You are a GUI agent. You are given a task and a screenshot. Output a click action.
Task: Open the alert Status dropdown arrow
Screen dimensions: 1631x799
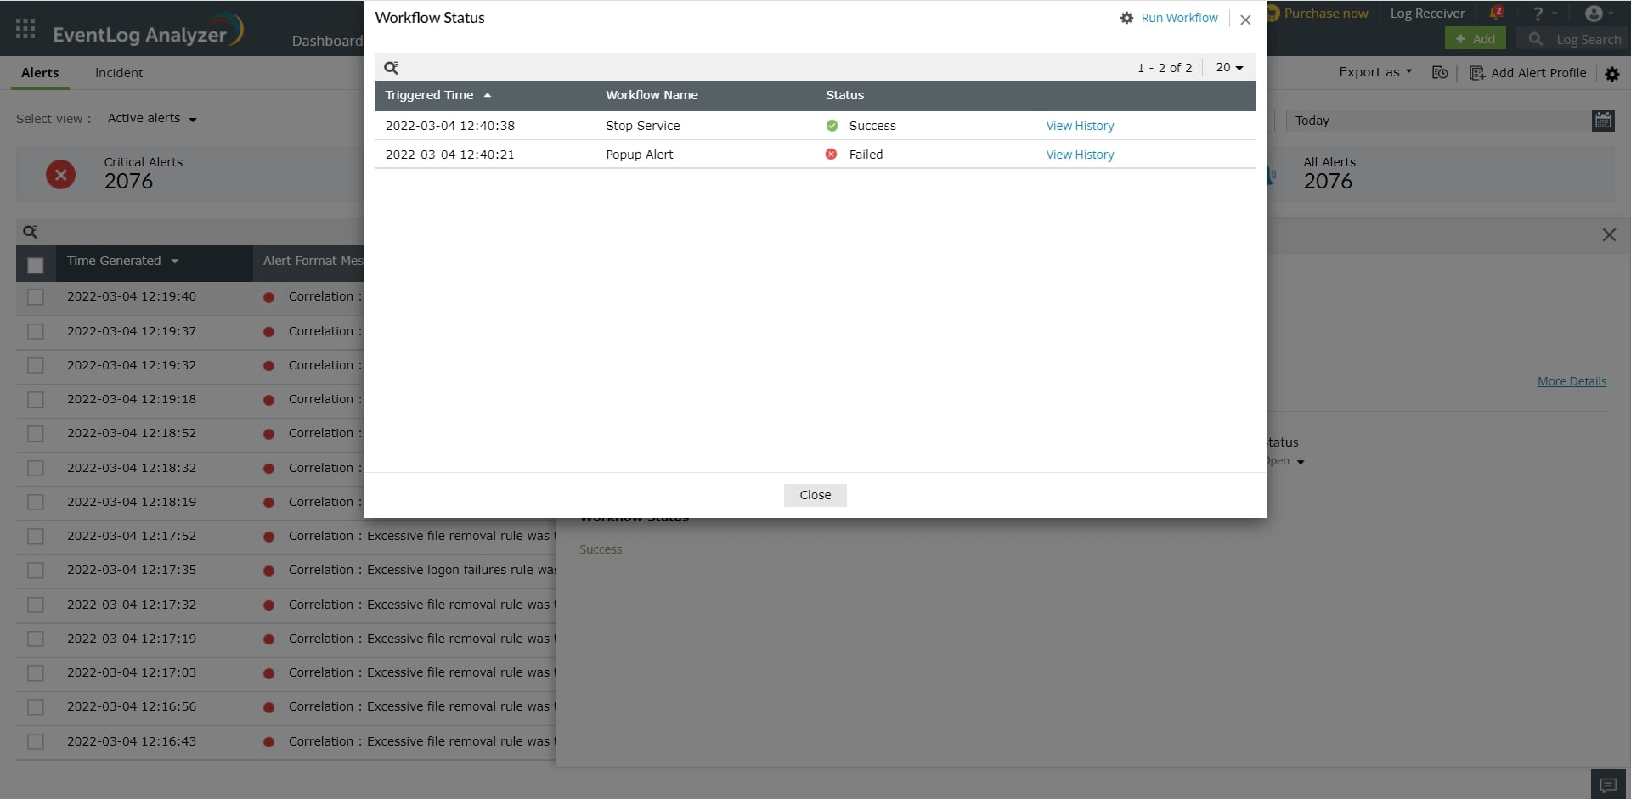pyautogui.click(x=1300, y=462)
